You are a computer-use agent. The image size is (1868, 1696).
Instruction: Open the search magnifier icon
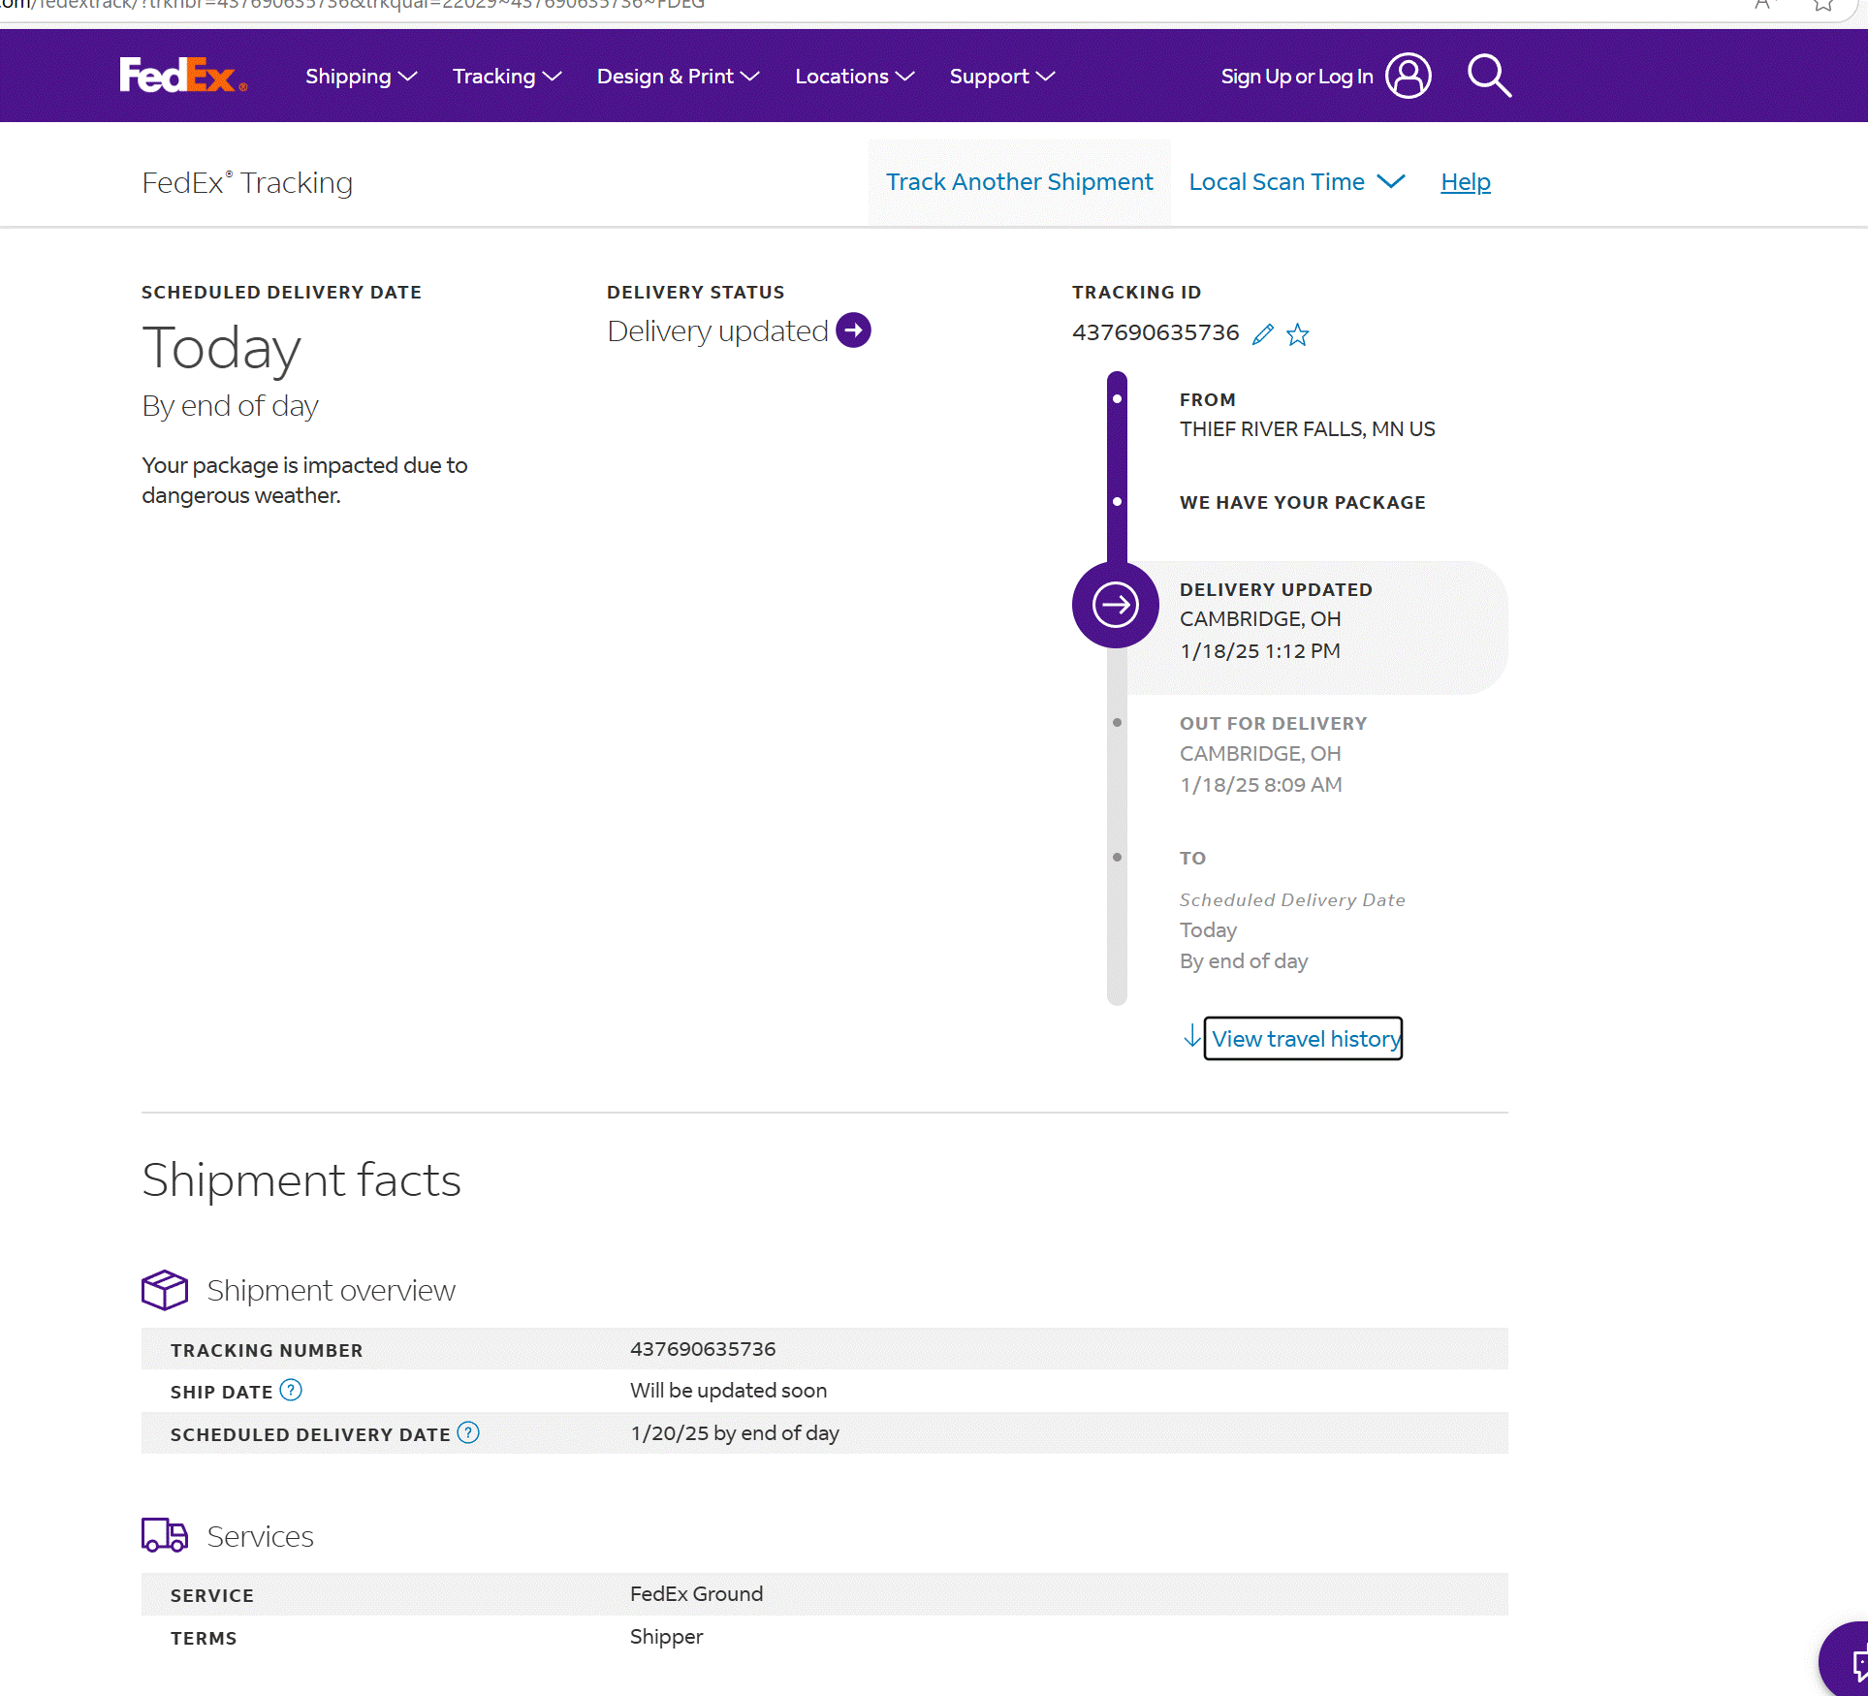[1489, 76]
